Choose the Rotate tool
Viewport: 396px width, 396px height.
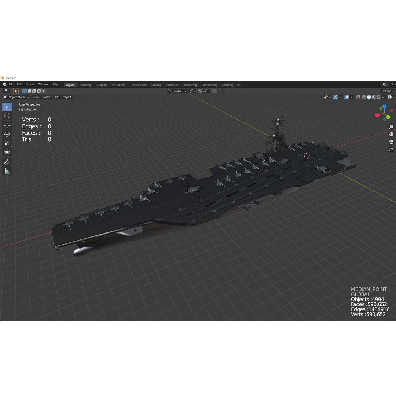[7, 134]
